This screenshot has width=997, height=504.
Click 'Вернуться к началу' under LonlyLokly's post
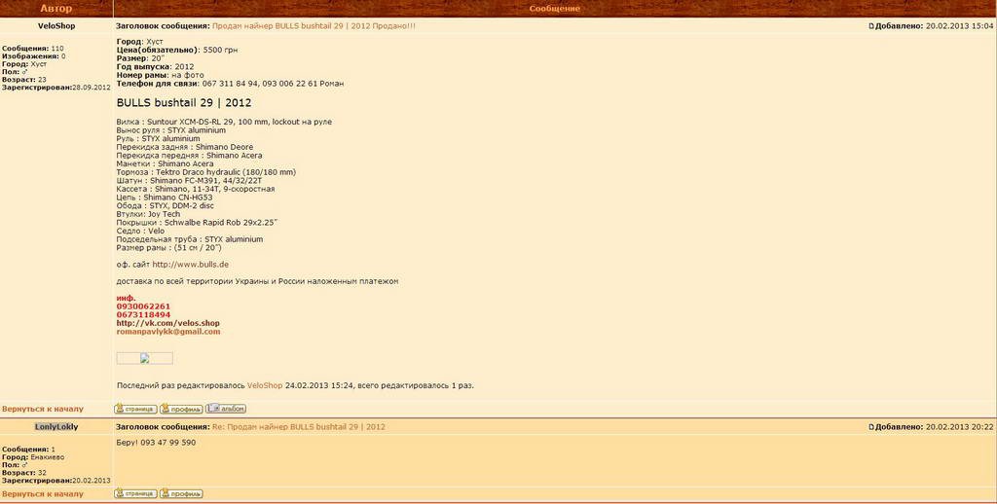pos(43,494)
